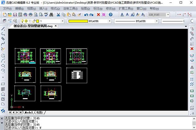Close the 创业农庄L型别墅建筑图.dwg tab
Image resolution: width=196 pixels, height=130 pixels.
pyautogui.click(x=56, y=26)
